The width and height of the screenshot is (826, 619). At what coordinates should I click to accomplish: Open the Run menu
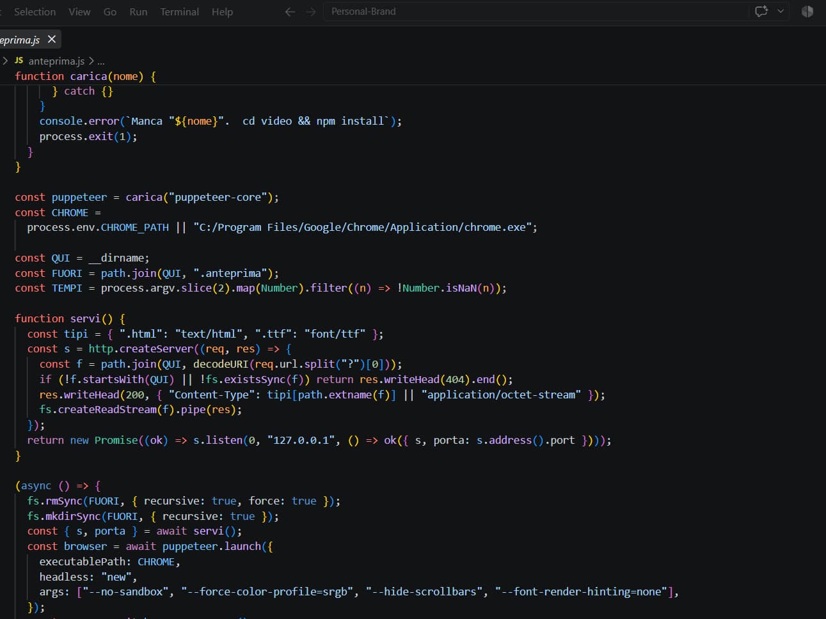[138, 12]
